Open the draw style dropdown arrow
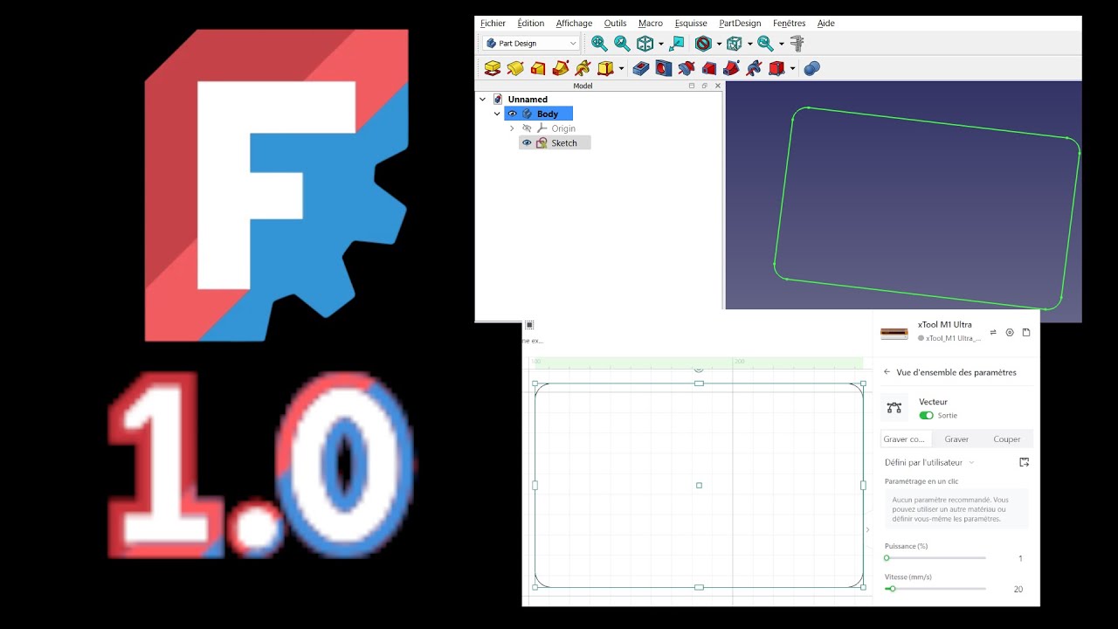Screen dimensions: 1118x629 coord(719,44)
